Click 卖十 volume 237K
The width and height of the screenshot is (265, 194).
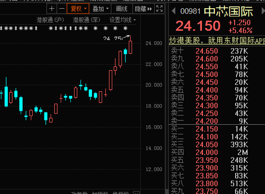click(x=239, y=51)
